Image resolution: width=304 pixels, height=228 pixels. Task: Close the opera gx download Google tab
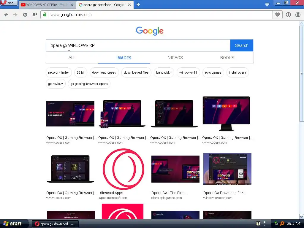(x=129, y=5)
